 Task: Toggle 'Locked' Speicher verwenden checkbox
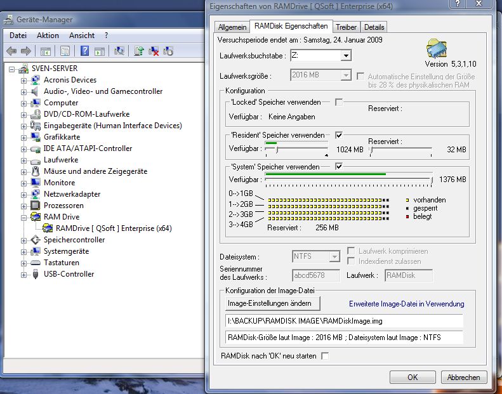click(x=339, y=102)
